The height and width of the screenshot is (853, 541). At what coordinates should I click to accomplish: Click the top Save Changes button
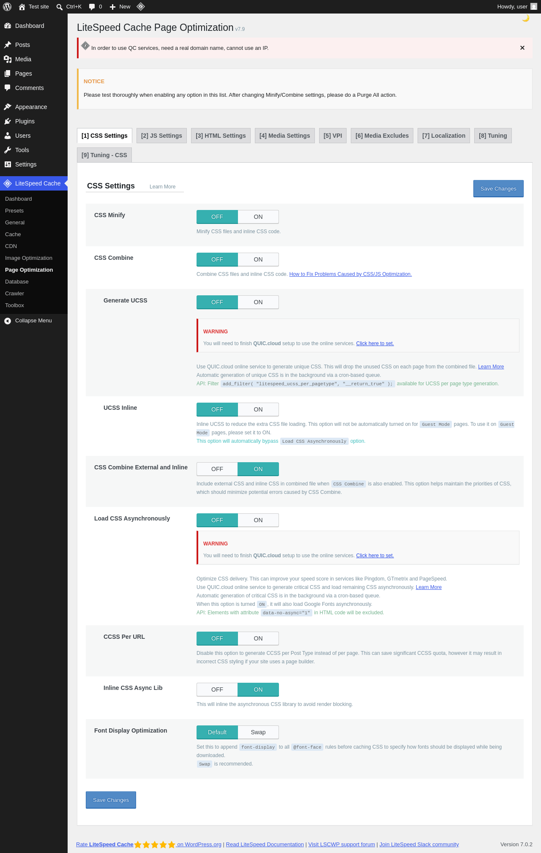498,188
